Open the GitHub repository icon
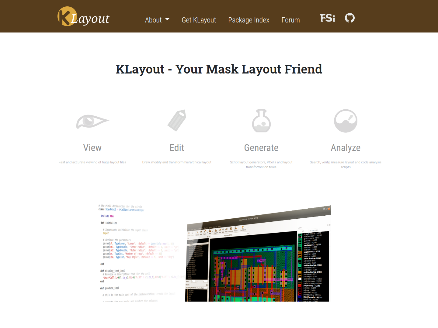438x328 pixels. pyautogui.click(x=350, y=18)
